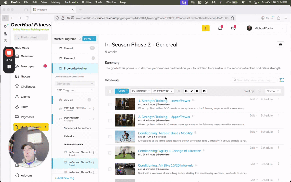The height and width of the screenshot is (182, 291).
Task: Open the COPY TO dropdown
Action: pyautogui.click(x=163, y=91)
